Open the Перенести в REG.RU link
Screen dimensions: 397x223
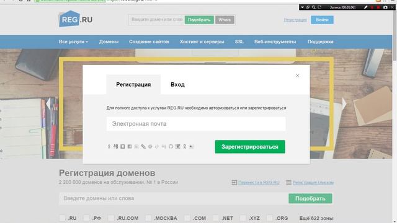[x=259, y=182]
